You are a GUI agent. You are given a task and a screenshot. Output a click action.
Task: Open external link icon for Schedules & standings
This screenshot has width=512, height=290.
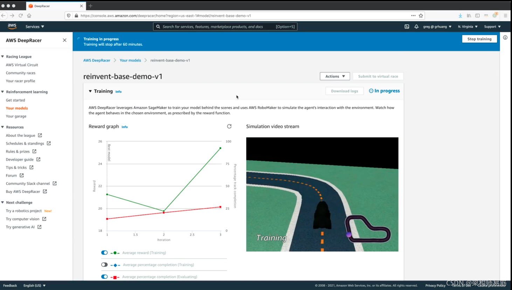point(49,143)
